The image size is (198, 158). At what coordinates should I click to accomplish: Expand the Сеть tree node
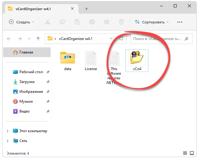(x=8, y=141)
